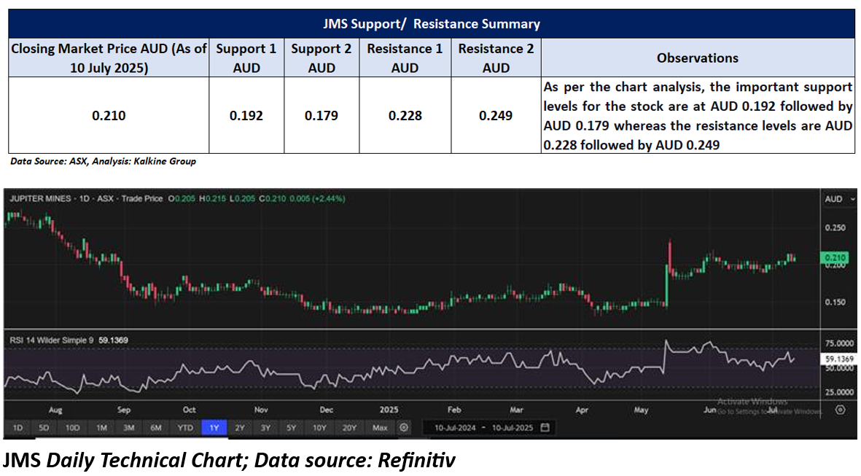861x476 pixels.
Task: Select the 0.249 Resistance 2 value cell
Action: point(496,115)
